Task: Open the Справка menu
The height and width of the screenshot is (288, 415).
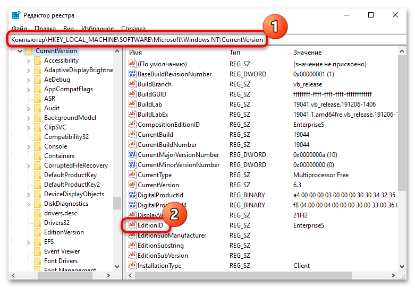Action: 133,28
